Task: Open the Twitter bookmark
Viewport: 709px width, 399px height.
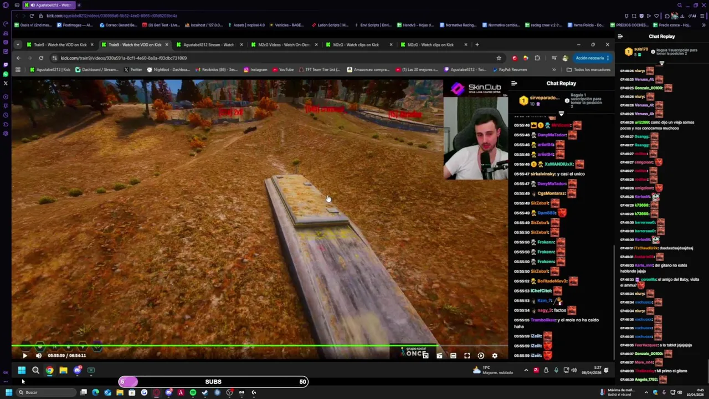Action: point(133,70)
